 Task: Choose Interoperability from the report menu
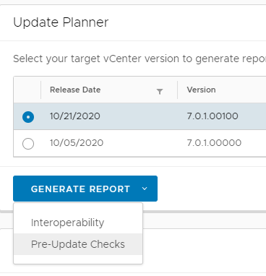pyautogui.click(x=67, y=223)
